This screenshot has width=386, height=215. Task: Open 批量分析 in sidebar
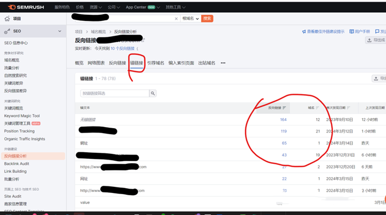click(12, 179)
